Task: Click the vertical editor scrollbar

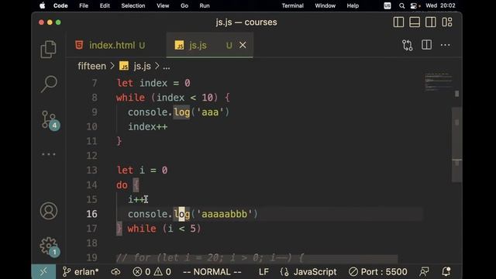Action: click(456, 145)
